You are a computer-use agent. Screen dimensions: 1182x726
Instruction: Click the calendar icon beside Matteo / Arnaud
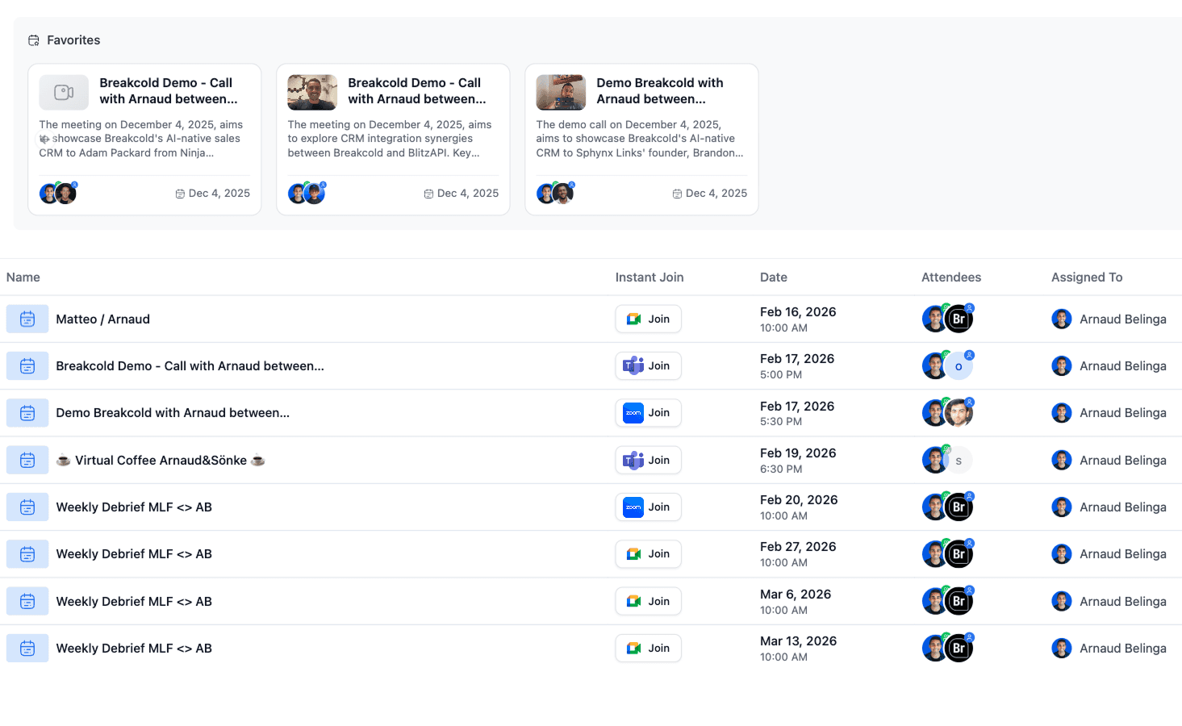click(27, 319)
